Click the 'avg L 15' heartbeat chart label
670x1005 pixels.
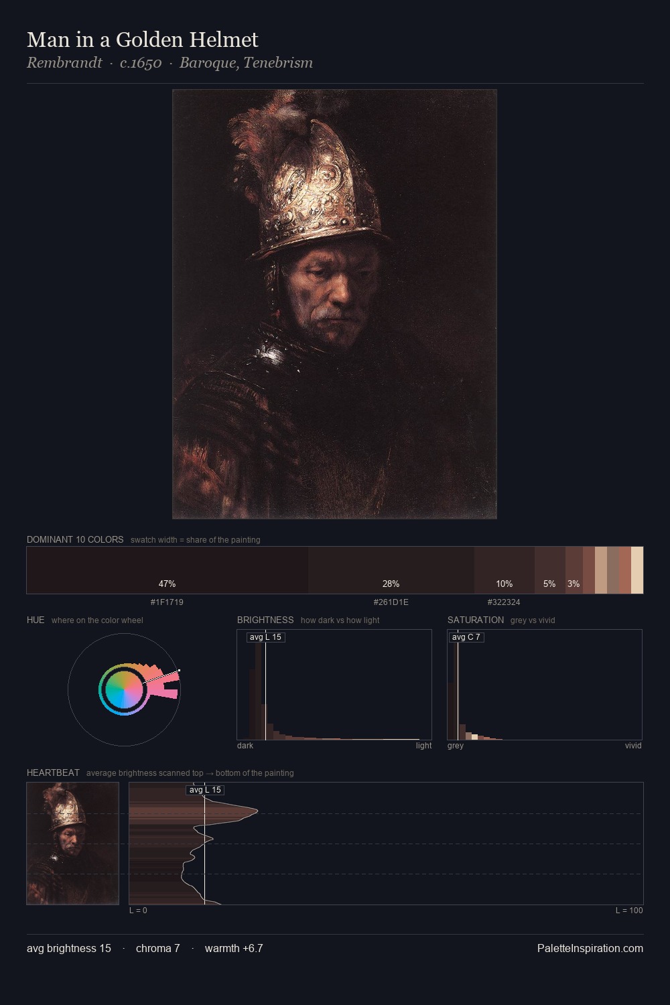click(205, 790)
